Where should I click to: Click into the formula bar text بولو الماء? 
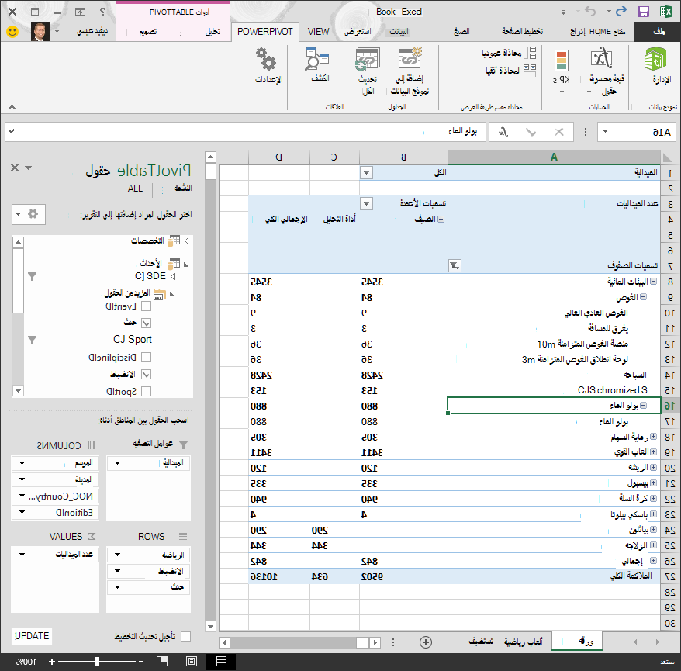click(x=462, y=131)
